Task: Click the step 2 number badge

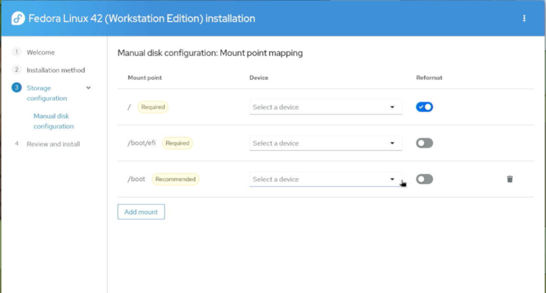Action: click(17, 70)
